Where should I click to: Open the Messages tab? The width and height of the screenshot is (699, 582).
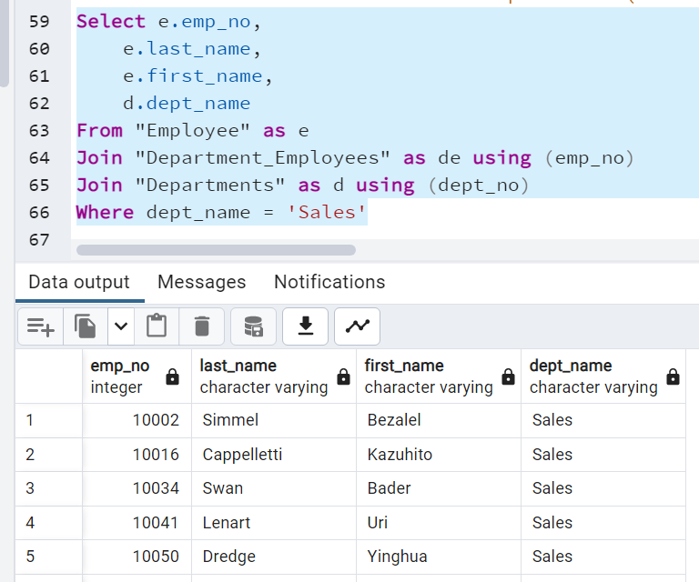coord(201,282)
